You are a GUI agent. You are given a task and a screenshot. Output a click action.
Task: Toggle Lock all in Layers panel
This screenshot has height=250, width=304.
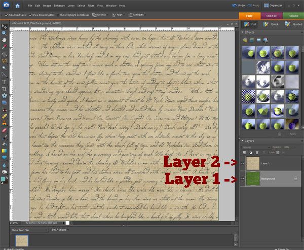click(283, 153)
